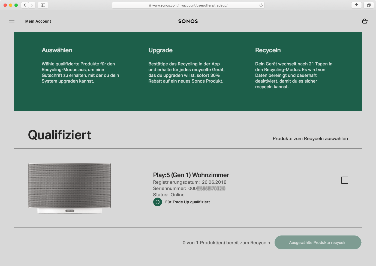
Task: Go back to previous page
Action: (x=25, y=5)
